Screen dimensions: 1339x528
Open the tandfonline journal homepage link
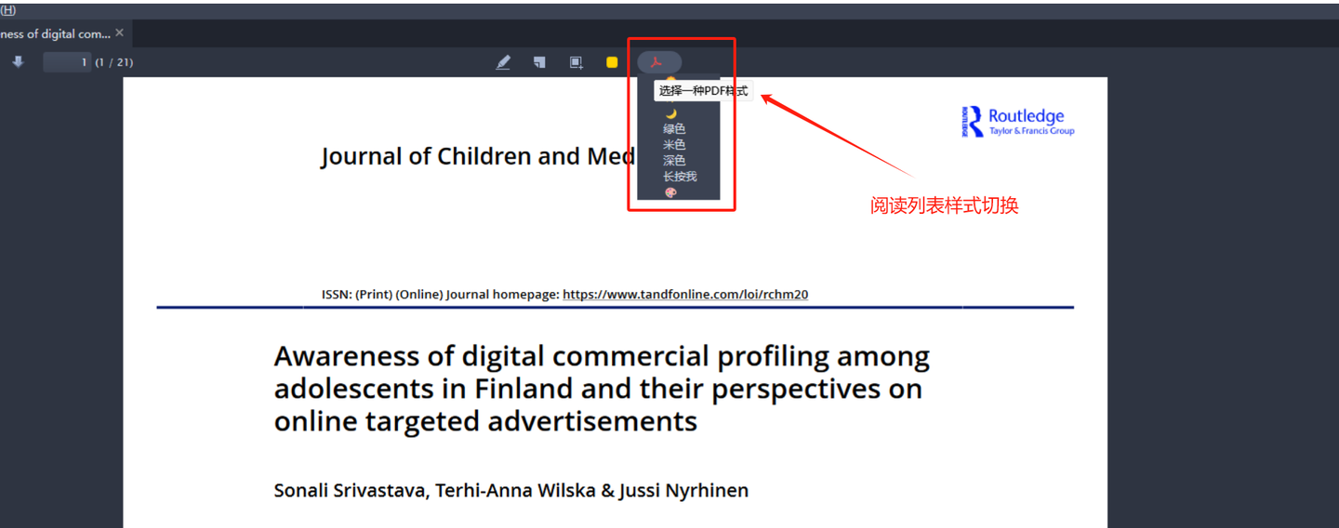point(685,294)
